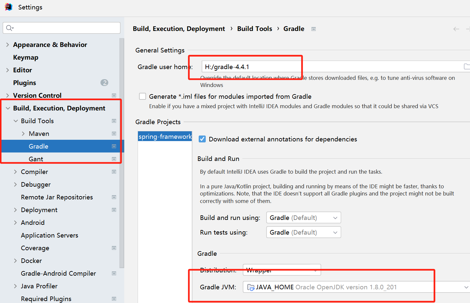
Task: Click the project settings icon after Gradle breadcrumb
Action: (x=313, y=29)
